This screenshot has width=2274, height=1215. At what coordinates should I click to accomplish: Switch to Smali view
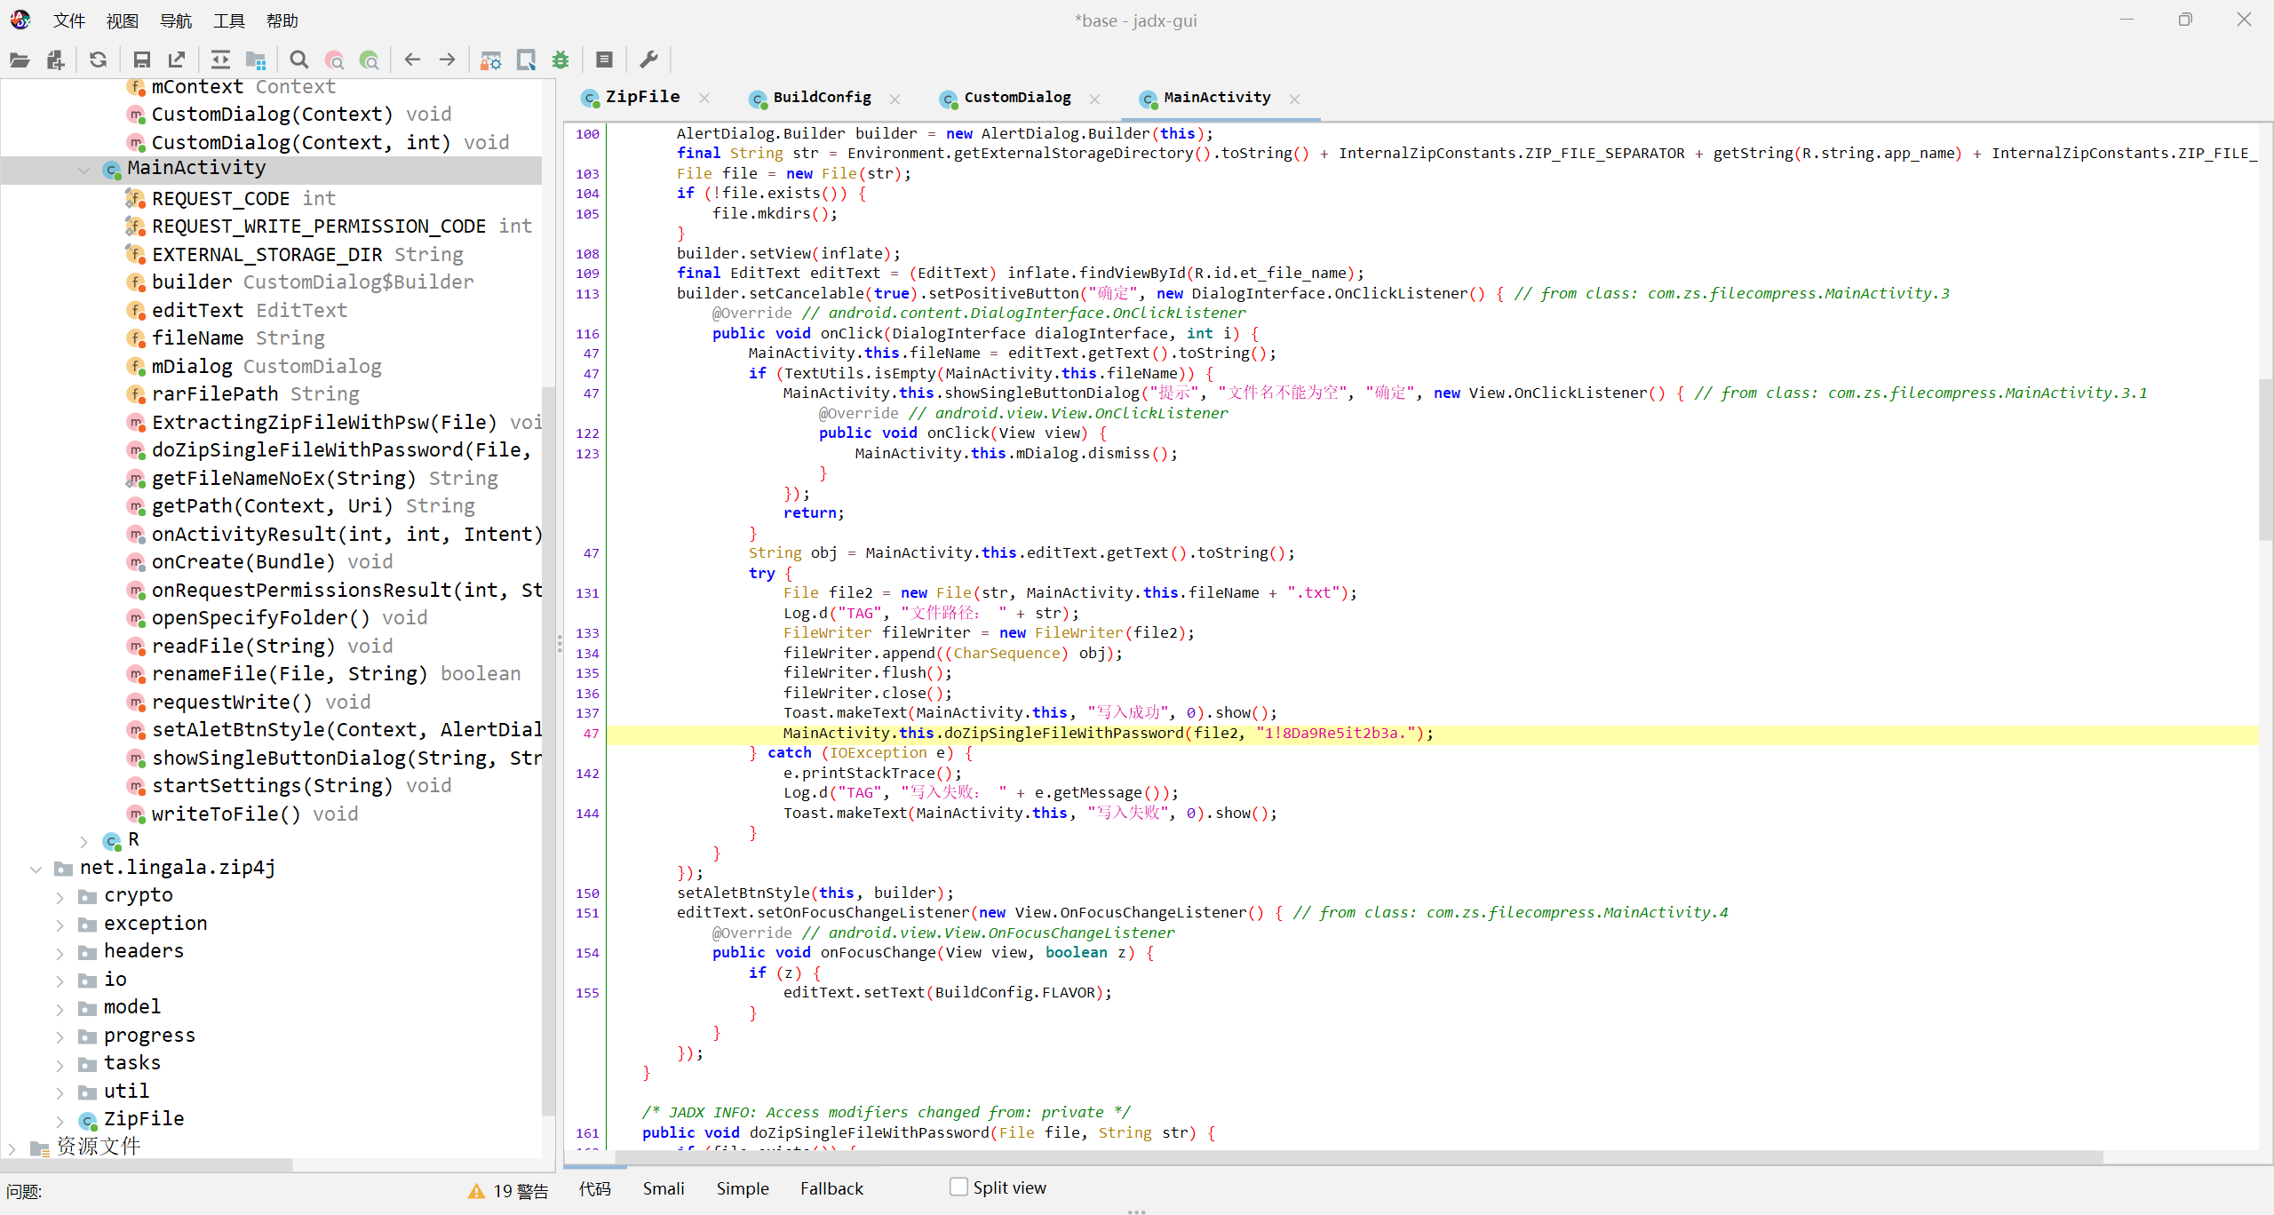[x=664, y=1188]
